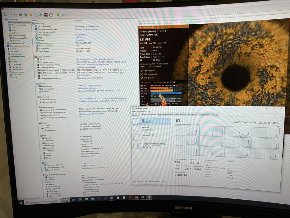Collapse the Компьютер tree node
The width and height of the screenshot is (290, 218).
tap(3, 19)
